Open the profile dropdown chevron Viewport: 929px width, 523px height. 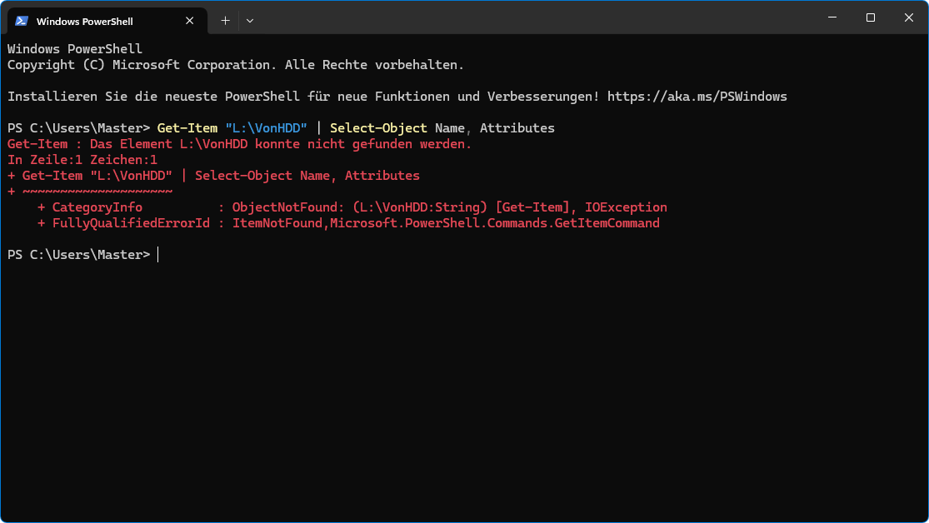pyautogui.click(x=250, y=21)
